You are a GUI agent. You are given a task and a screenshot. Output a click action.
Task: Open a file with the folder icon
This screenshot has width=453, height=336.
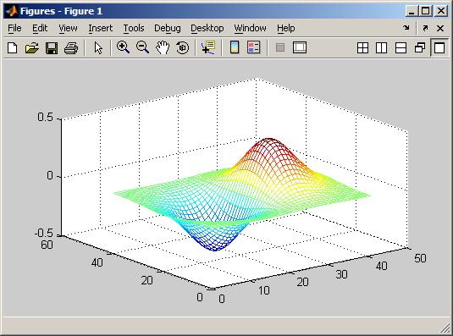click(x=32, y=47)
